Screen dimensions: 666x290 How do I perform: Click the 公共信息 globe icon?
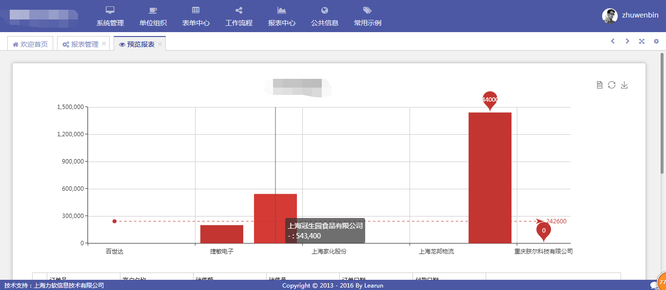[x=325, y=10]
